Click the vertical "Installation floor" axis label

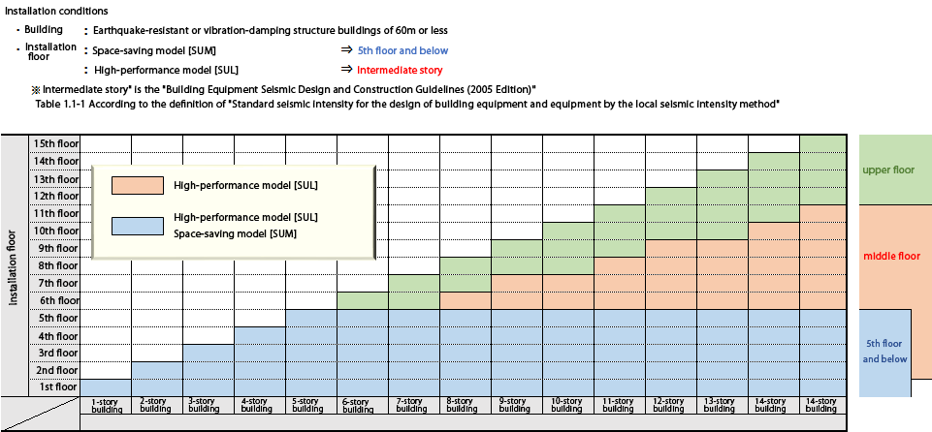(15, 266)
